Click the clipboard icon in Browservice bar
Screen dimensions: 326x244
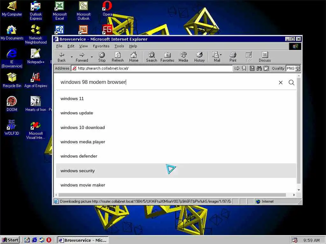click(266, 68)
